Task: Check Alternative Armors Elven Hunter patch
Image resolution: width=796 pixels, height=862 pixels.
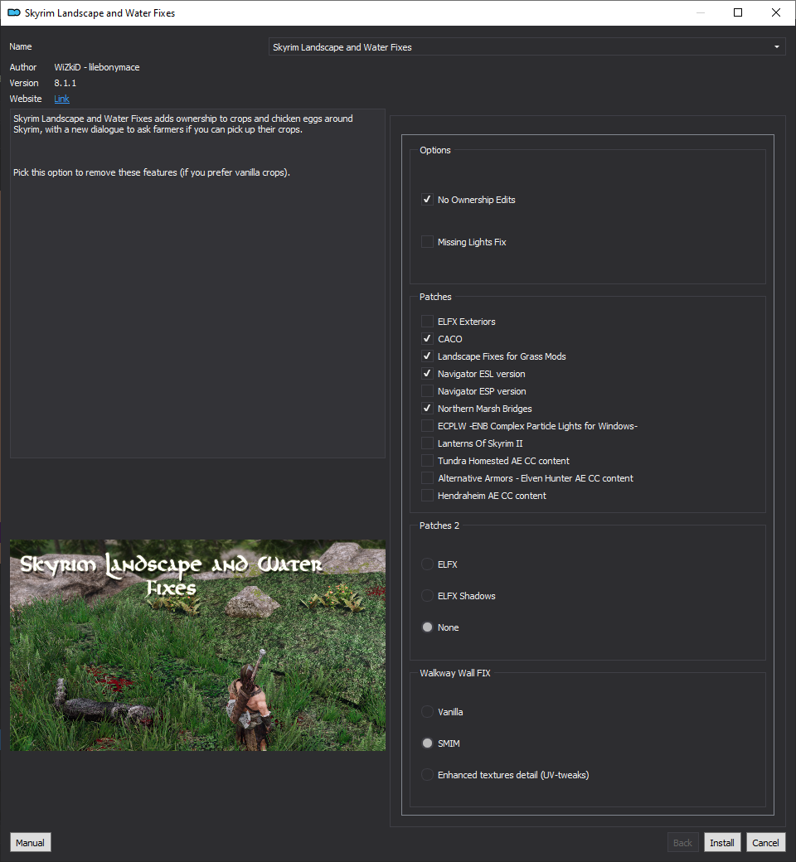Action: coord(427,478)
